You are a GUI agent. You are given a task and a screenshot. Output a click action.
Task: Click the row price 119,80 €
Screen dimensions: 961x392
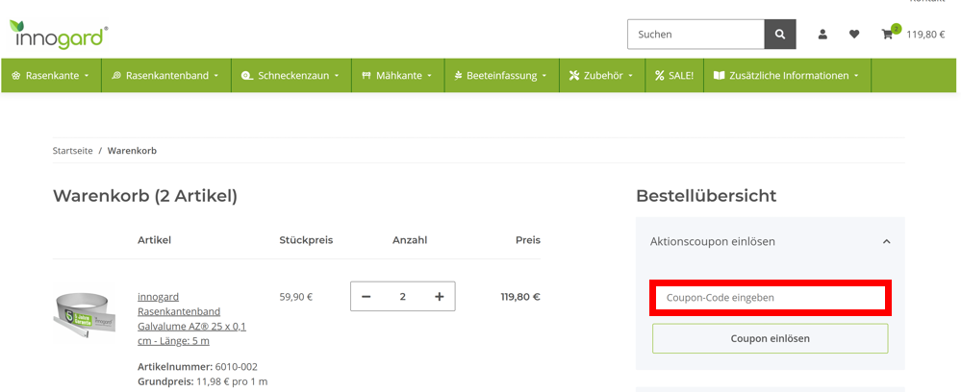coord(520,297)
